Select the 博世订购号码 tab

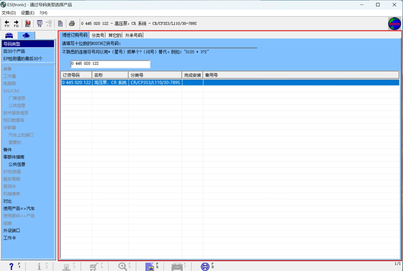[75, 35]
